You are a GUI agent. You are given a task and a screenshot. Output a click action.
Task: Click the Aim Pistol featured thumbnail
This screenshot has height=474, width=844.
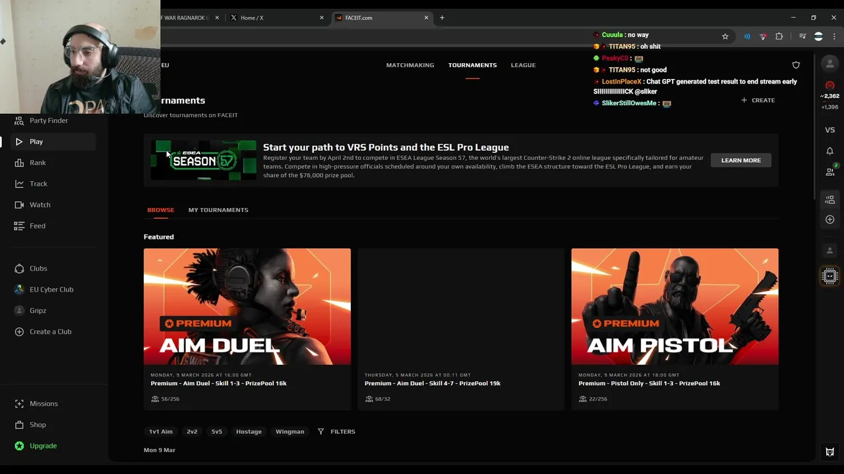[675, 306]
